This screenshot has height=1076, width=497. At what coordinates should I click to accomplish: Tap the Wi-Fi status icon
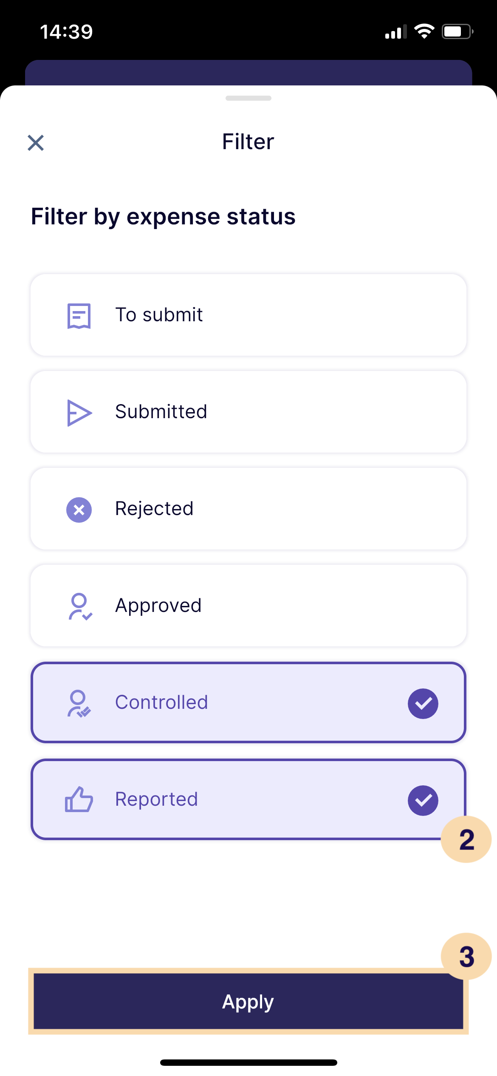(x=424, y=31)
